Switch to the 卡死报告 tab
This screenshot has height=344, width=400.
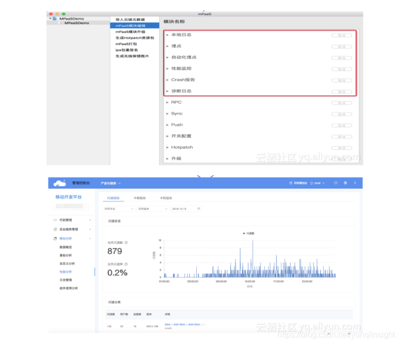click(x=166, y=198)
